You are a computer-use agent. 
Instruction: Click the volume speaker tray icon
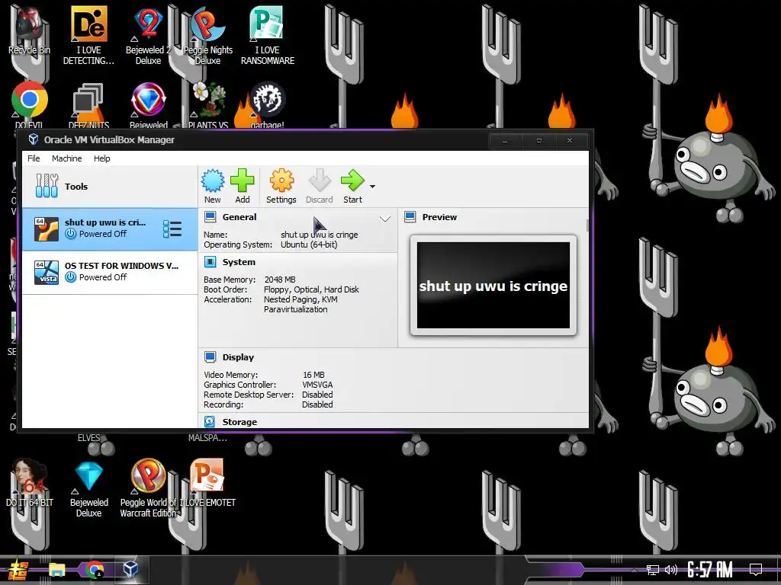(x=671, y=570)
